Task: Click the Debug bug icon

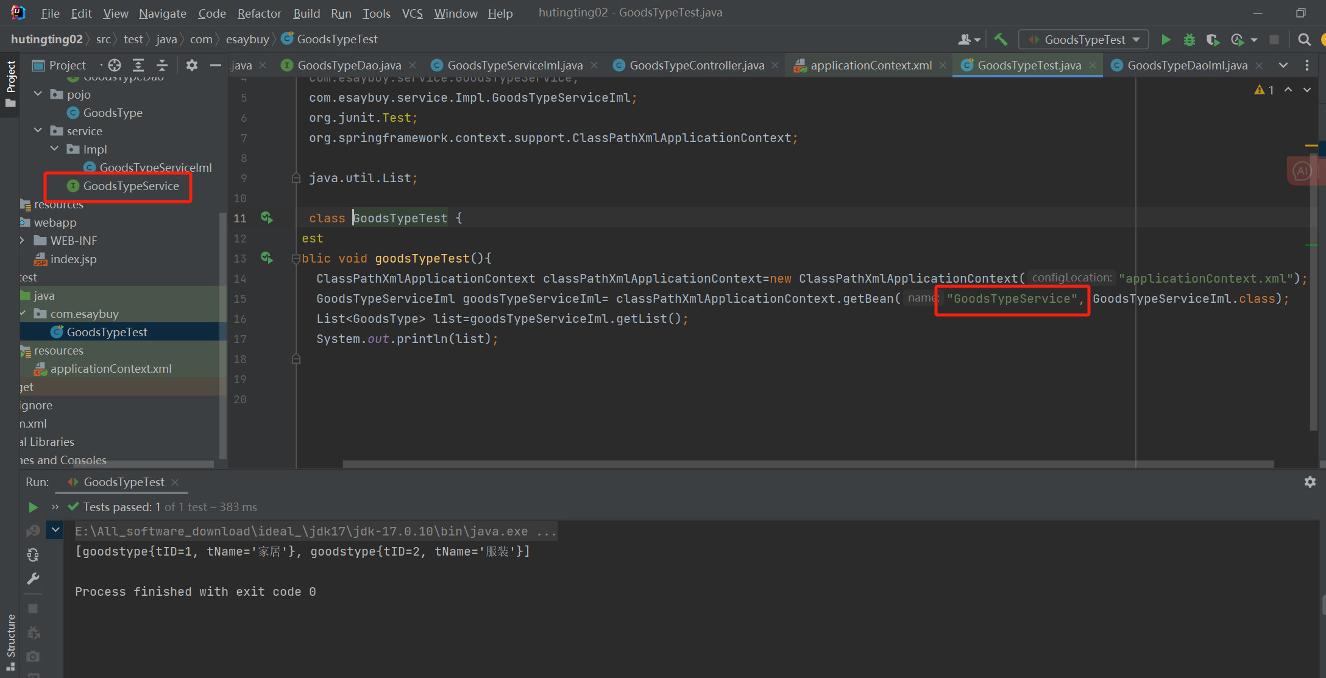Action: (1189, 40)
